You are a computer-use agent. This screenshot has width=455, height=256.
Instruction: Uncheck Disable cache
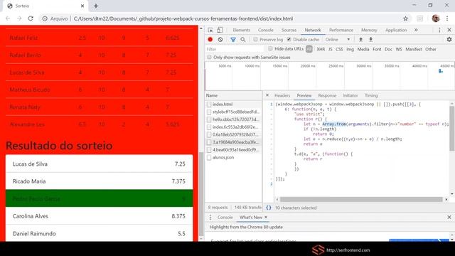[289, 40]
